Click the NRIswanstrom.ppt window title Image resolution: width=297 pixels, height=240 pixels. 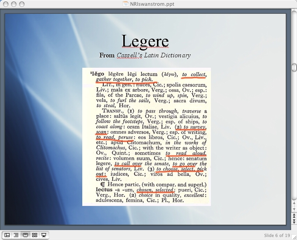152,4
